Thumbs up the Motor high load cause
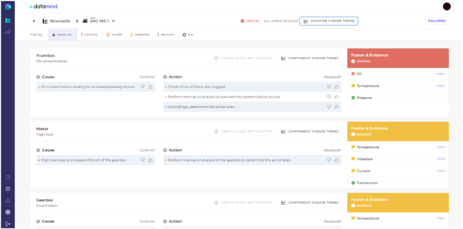The image size is (463, 229). (150, 160)
